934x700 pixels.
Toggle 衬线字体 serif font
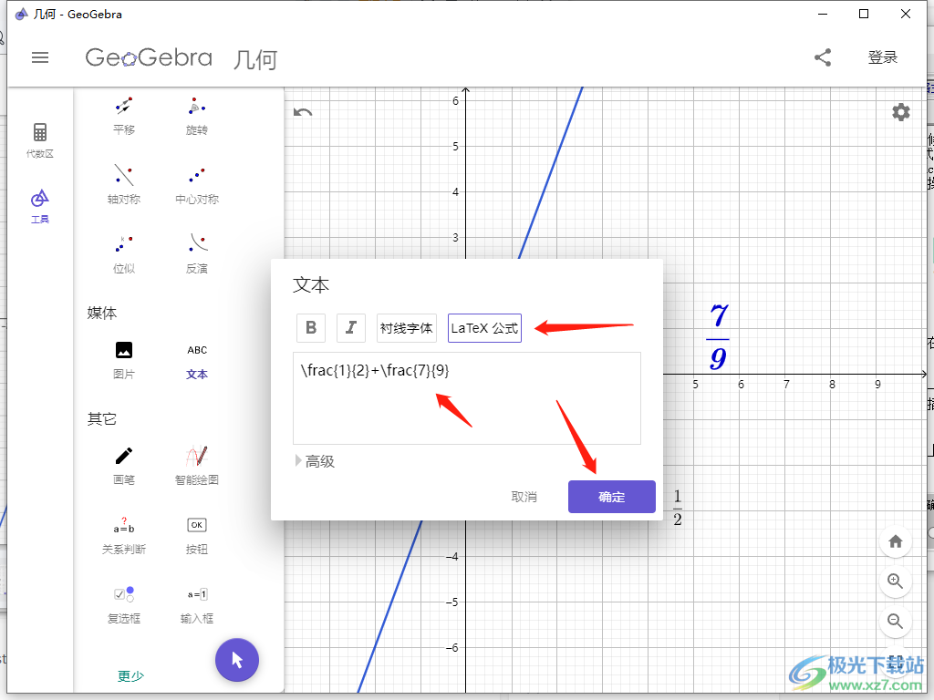point(407,328)
